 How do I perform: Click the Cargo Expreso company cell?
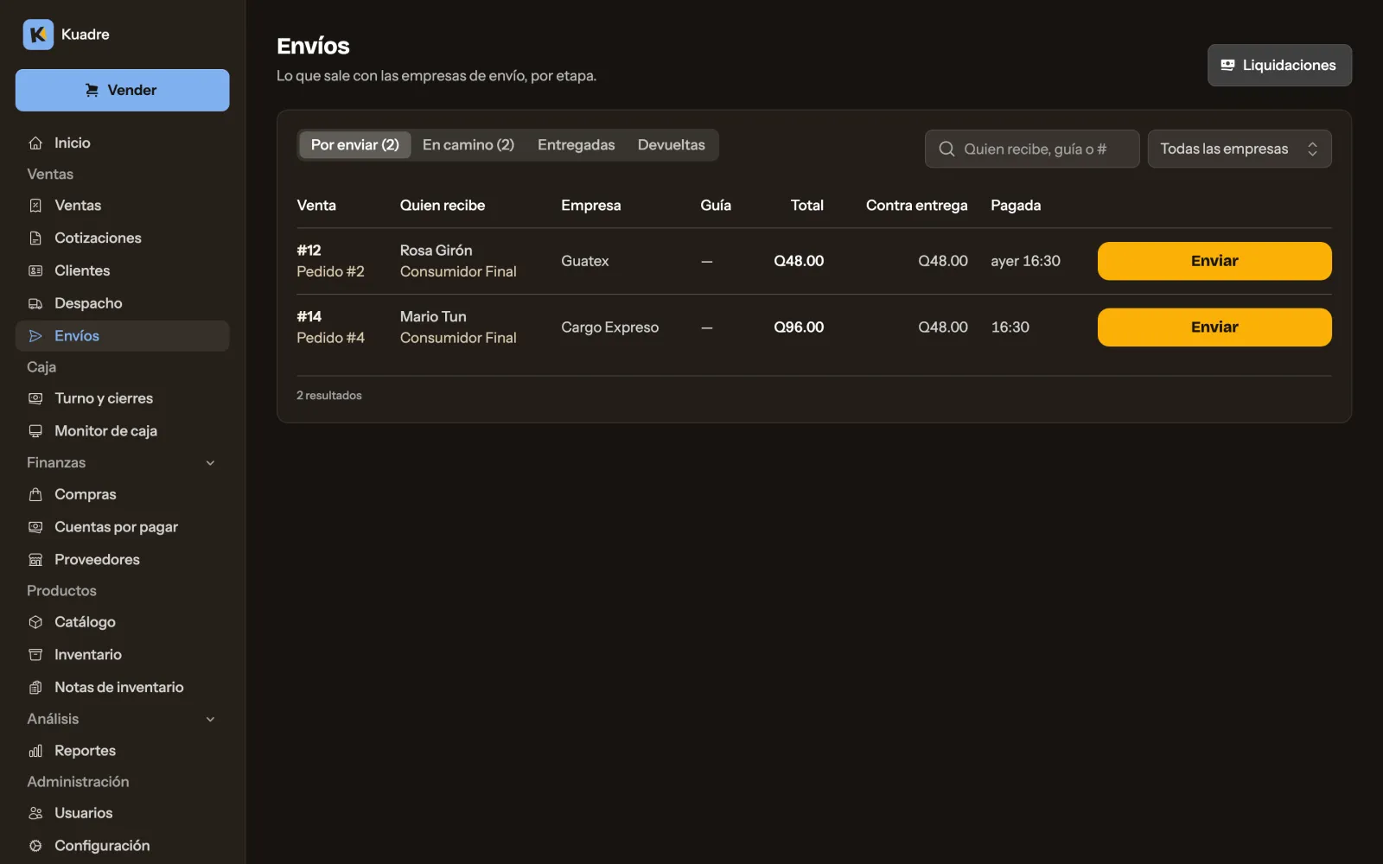pyautogui.click(x=609, y=327)
